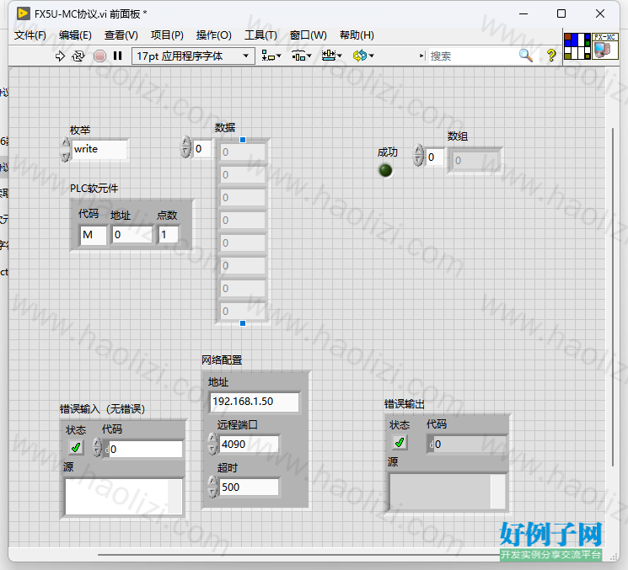Click the connector pane pattern icon

(x=577, y=46)
